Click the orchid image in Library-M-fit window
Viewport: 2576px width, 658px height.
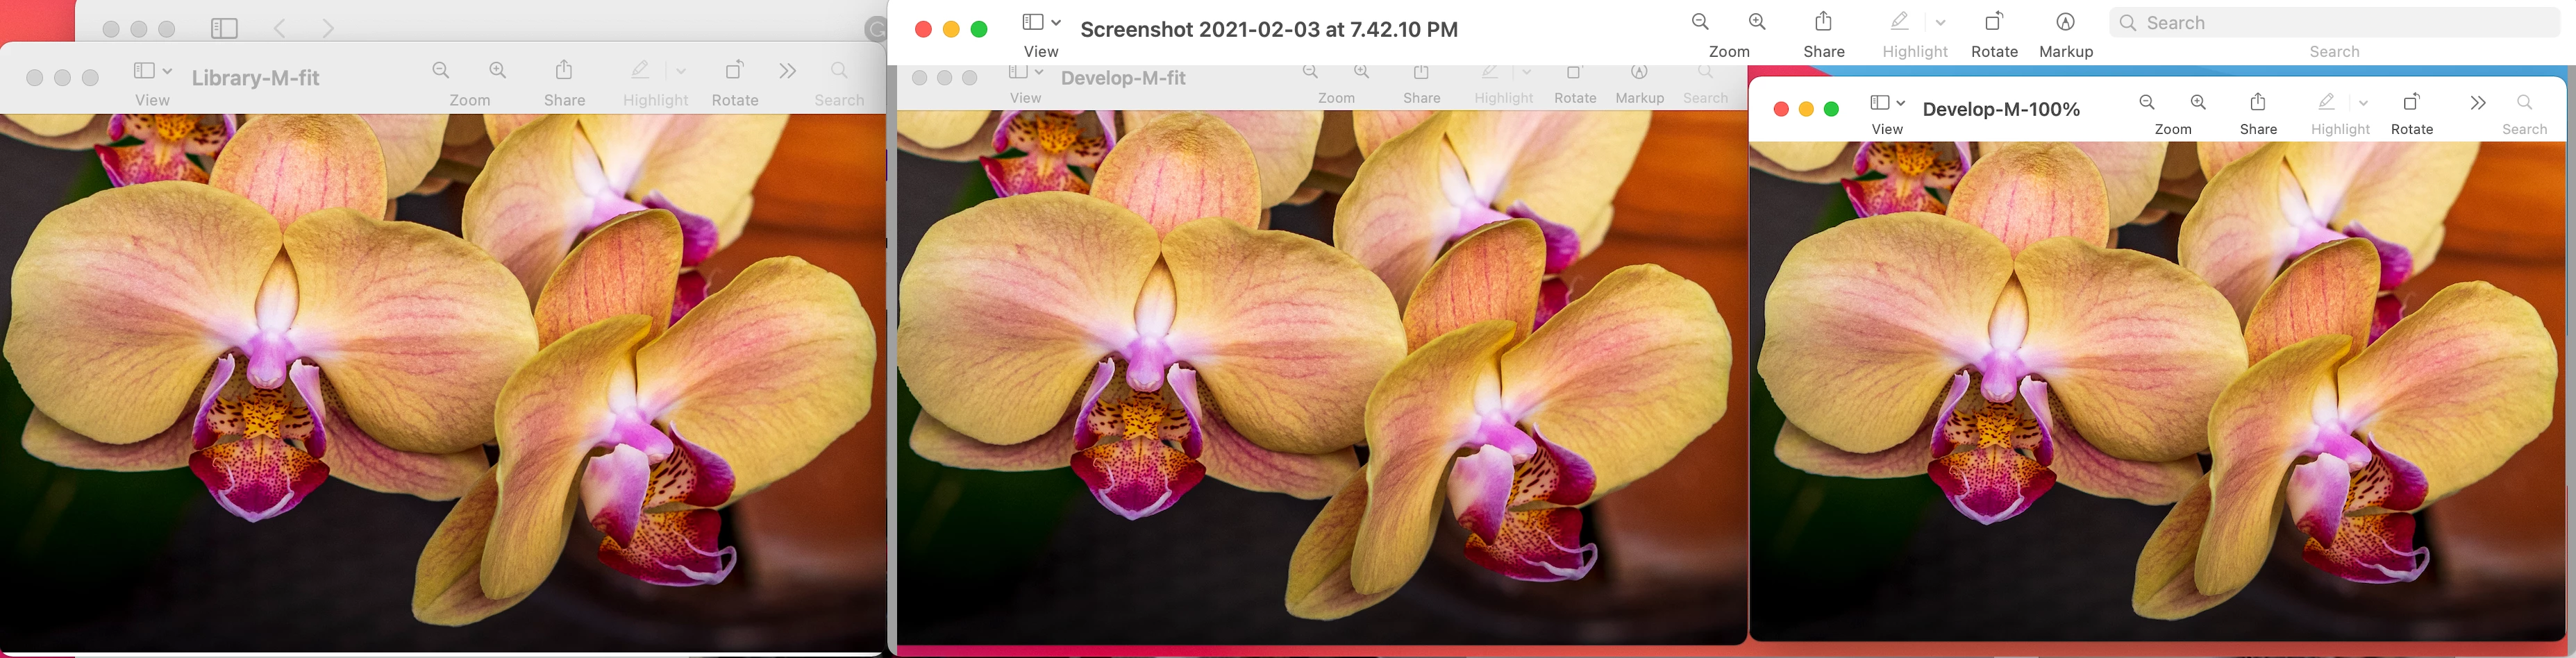pos(442,382)
